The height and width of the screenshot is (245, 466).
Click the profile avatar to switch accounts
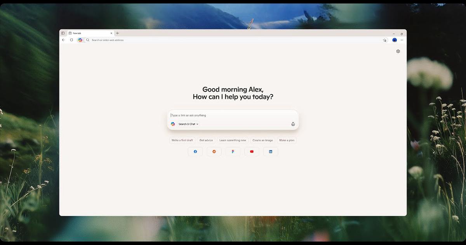click(x=394, y=40)
